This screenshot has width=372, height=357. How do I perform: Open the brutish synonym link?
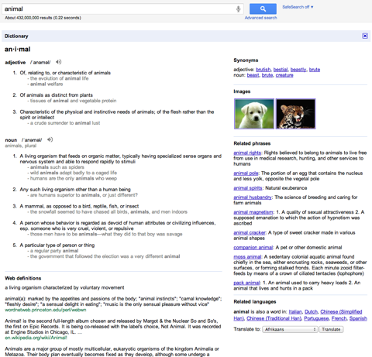tap(263, 70)
